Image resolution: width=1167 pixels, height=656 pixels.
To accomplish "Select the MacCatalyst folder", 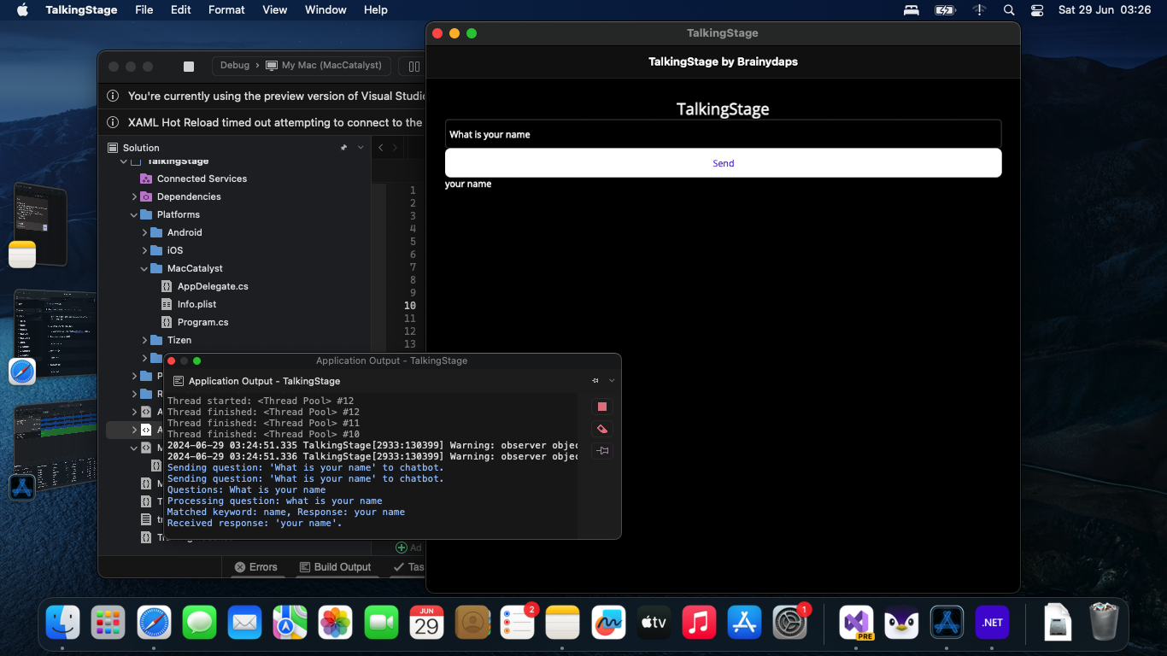I will 195,268.
